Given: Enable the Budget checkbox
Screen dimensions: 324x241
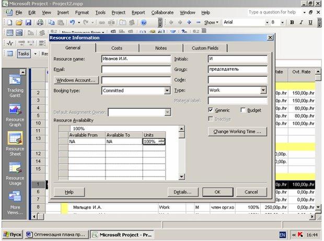Looking at the screenshot, I should tap(243, 110).
